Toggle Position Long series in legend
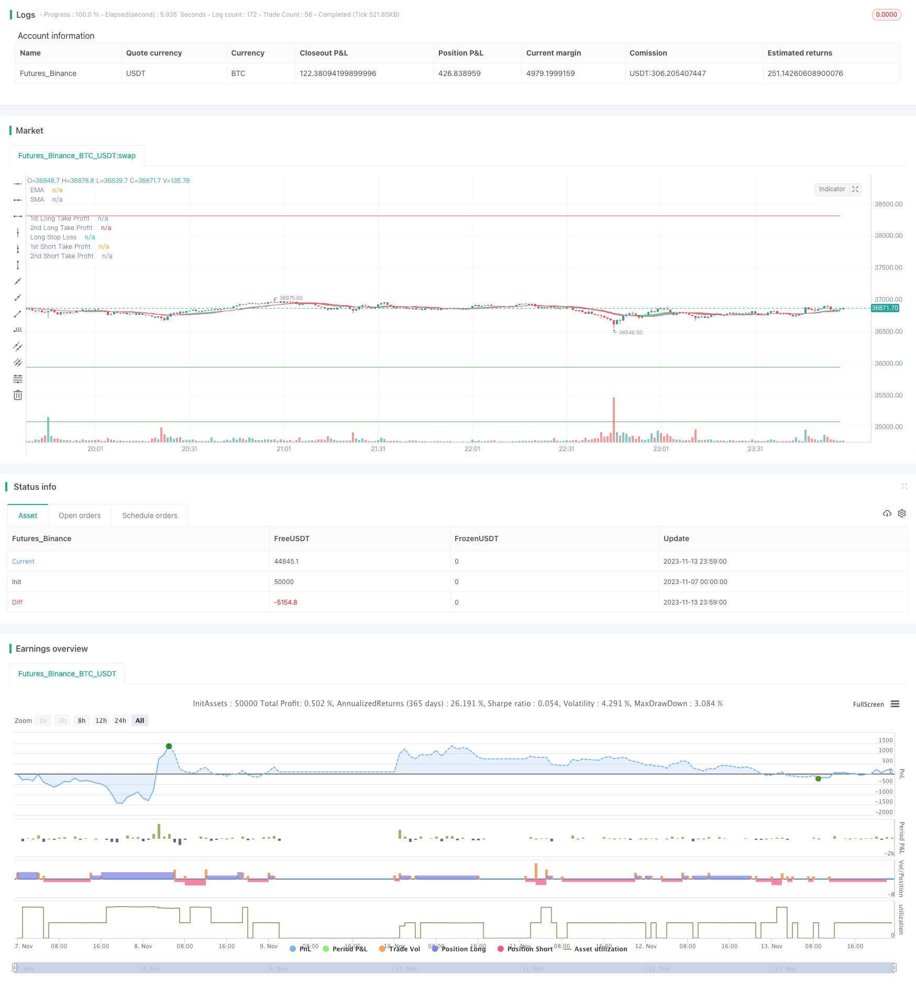 [459, 949]
